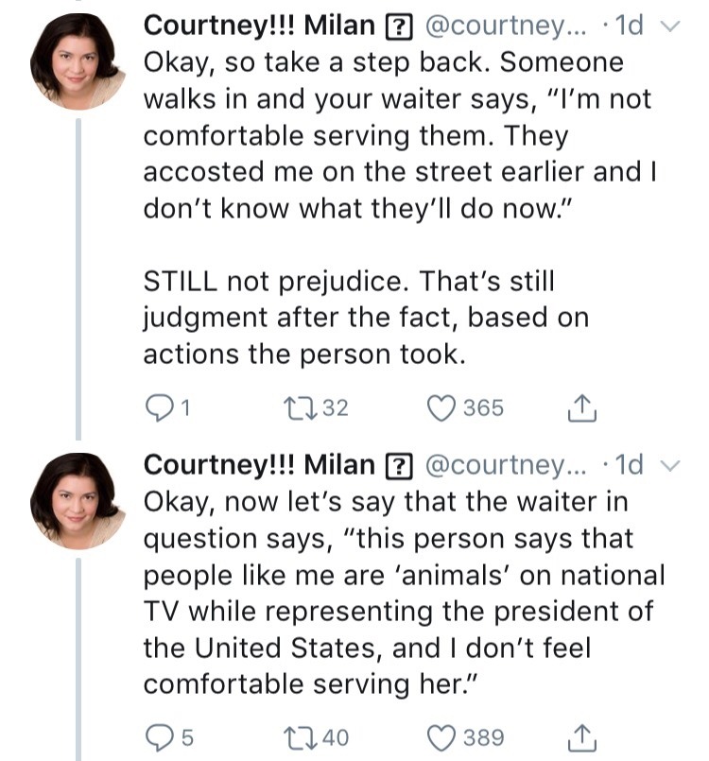The image size is (709, 761).
Task: Open the chevron menu on the first tweet
Action: pos(672,26)
